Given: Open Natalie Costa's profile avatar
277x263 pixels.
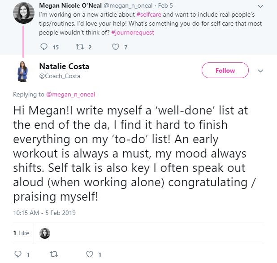Looking at the screenshot, I should (x=22, y=71).
